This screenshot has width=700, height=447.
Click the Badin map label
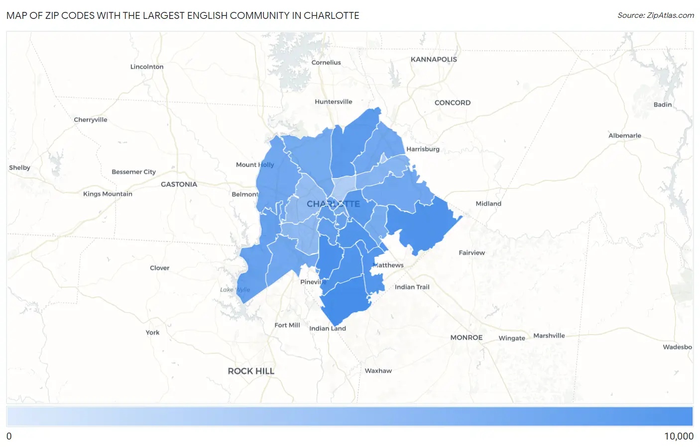(x=663, y=105)
